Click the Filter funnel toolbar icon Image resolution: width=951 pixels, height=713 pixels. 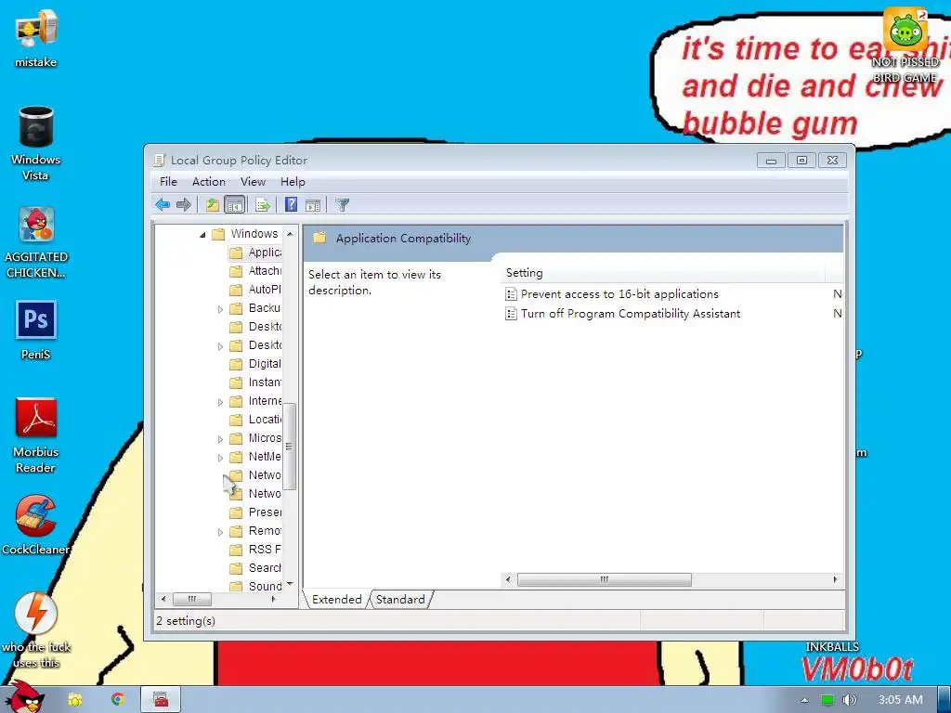342,205
